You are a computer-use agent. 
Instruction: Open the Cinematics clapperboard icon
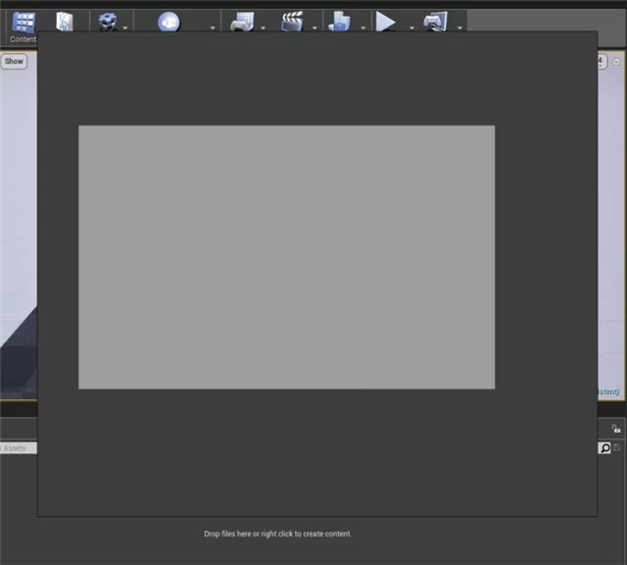(x=292, y=22)
